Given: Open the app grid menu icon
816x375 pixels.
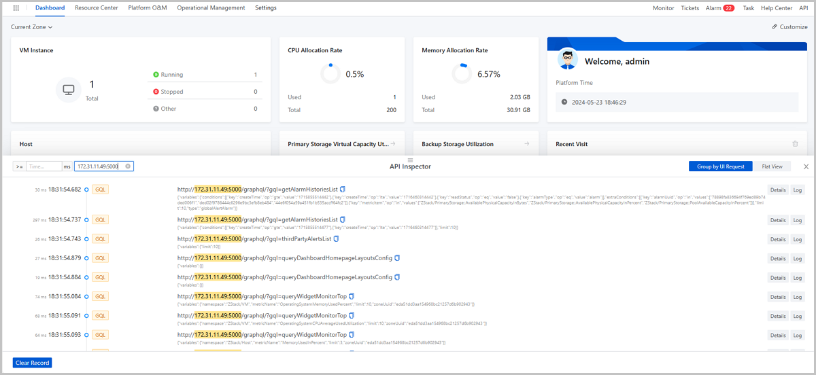Looking at the screenshot, I should pyautogui.click(x=16, y=8).
